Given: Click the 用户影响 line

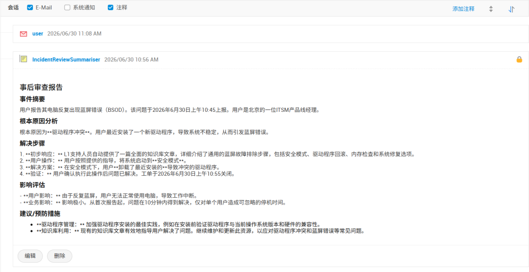Looking at the screenshot, I should pyautogui.click(x=108, y=196).
